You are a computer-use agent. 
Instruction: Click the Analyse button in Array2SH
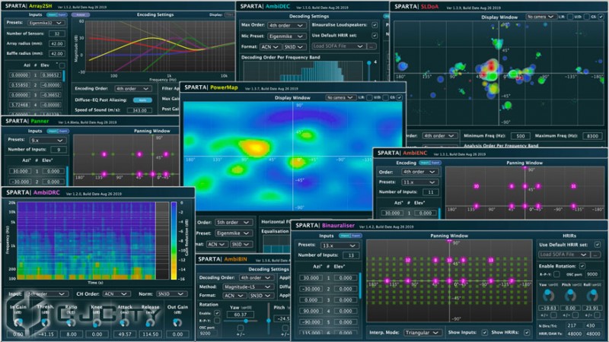(x=81, y=14)
